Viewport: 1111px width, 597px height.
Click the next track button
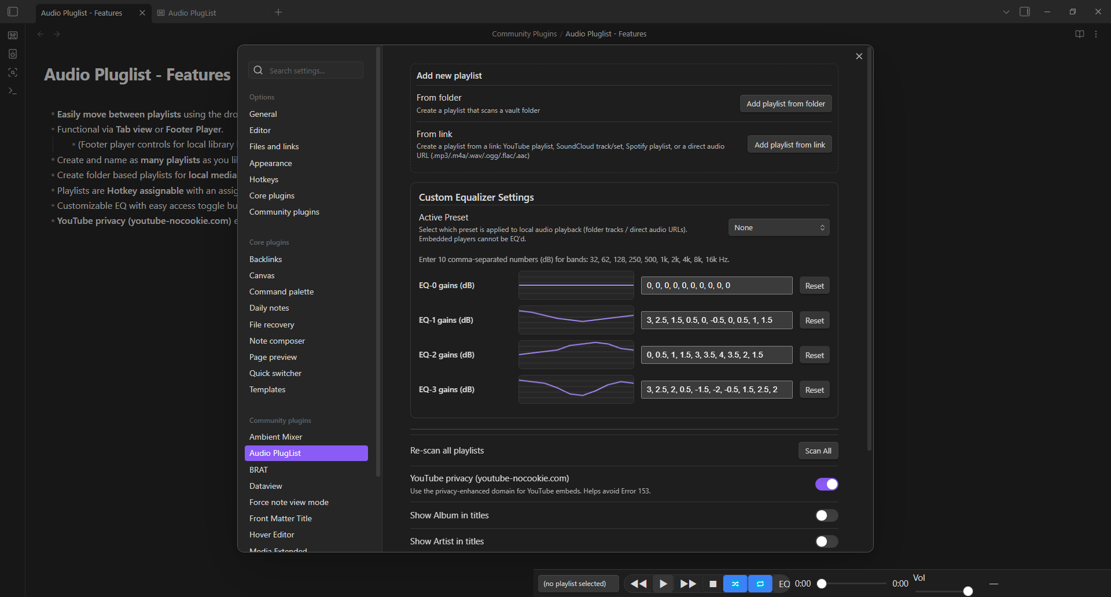click(688, 584)
